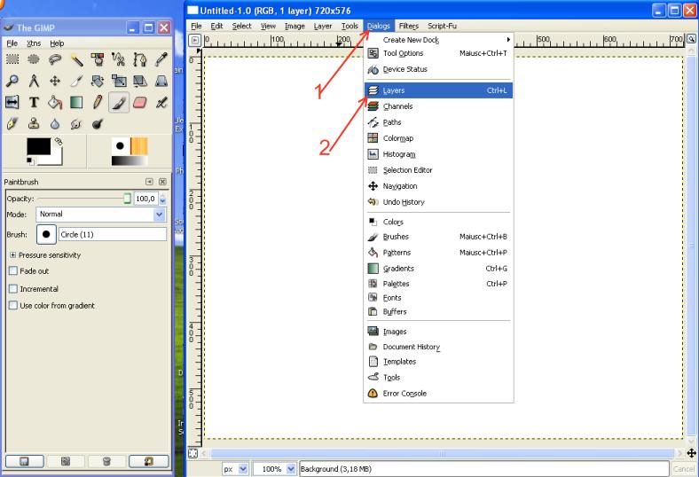Enable the Incremental checkbox
Screen dimensions: 699x477
click(x=13, y=289)
